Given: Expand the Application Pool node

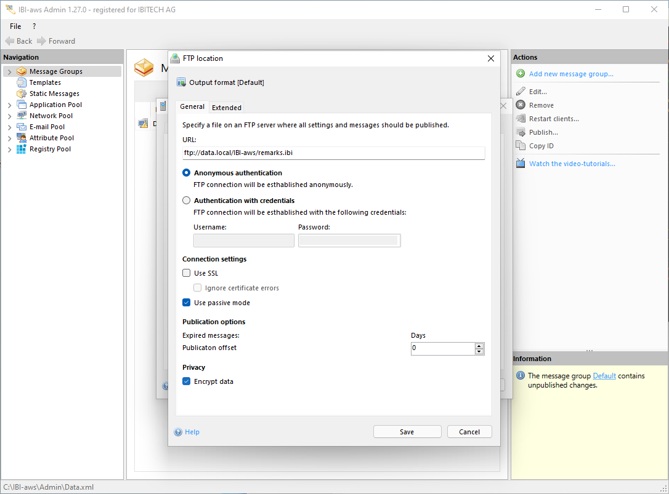Looking at the screenshot, I should pos(9,105).
